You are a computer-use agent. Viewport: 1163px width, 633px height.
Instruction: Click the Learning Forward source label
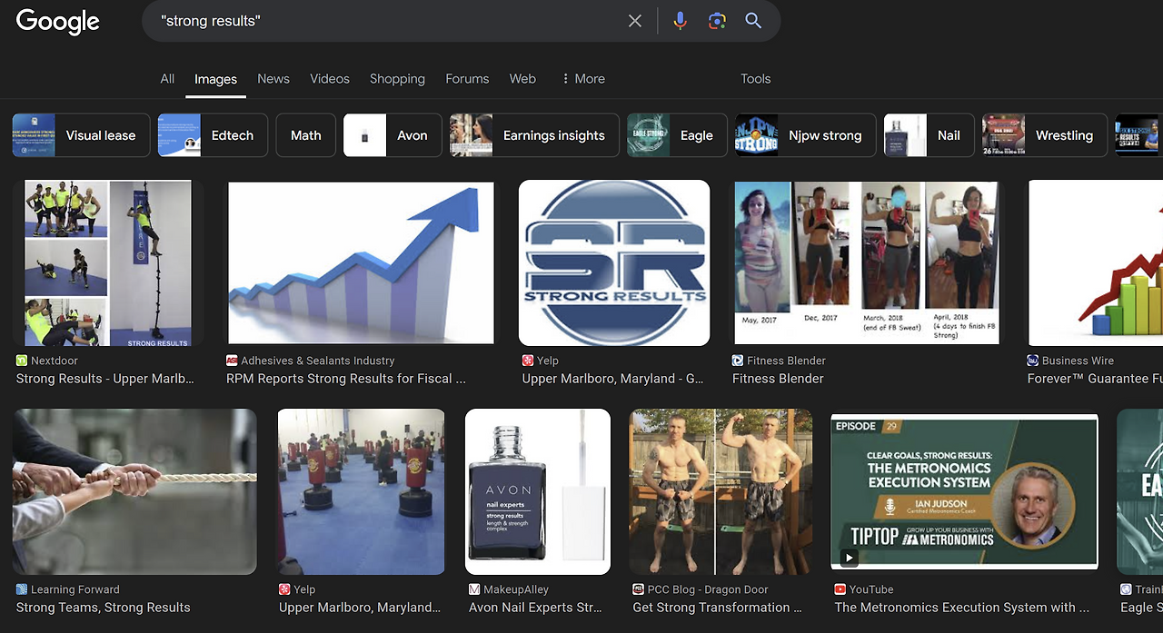tap(75, 589)
